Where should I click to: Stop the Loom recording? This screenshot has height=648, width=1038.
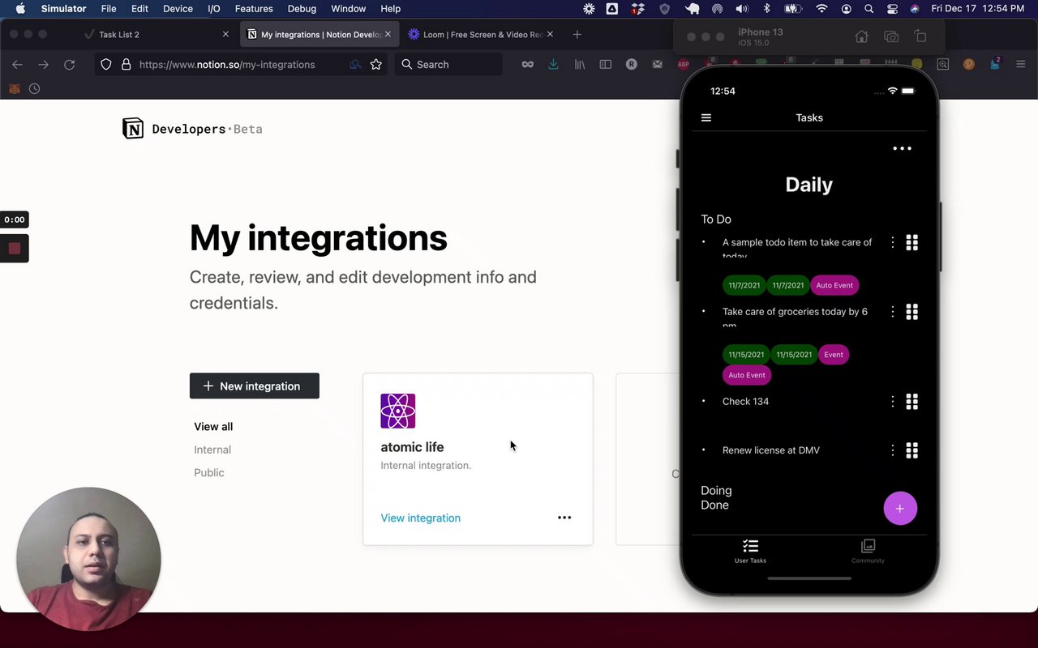pos(15,249)
